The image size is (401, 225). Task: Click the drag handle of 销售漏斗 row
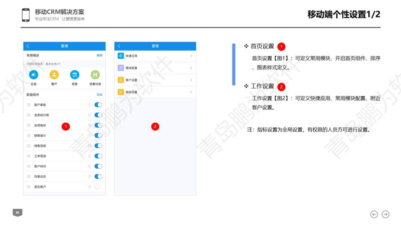pyautogui.click(x=29, y=135)
